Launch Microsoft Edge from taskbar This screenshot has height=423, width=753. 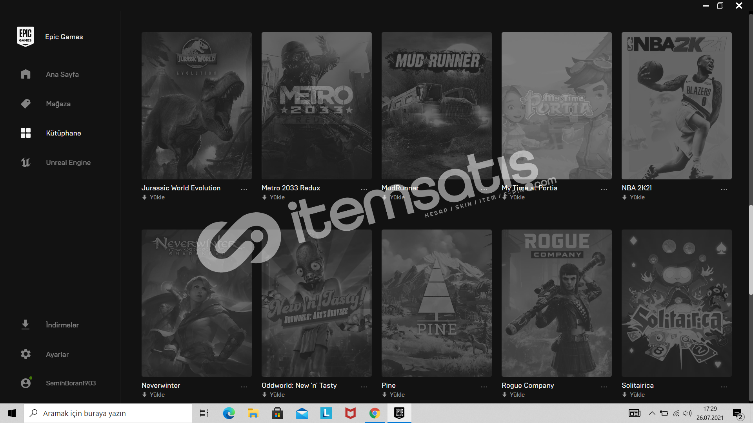point(229,413)
